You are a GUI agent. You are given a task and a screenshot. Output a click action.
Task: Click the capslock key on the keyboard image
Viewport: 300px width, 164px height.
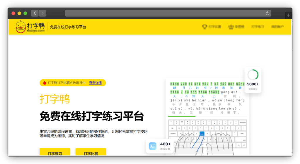173,134
